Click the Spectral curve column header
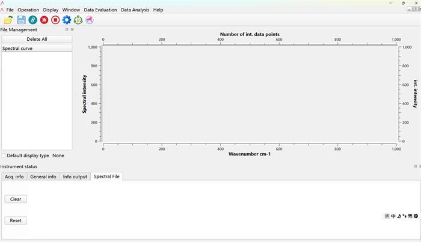This screenshot has height=242, width=421. click(37, 49)
